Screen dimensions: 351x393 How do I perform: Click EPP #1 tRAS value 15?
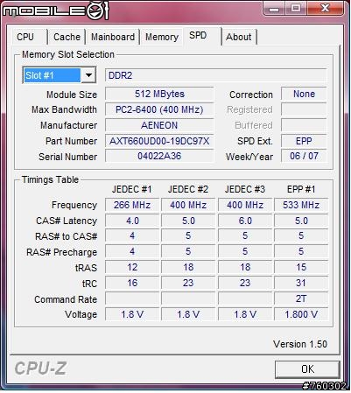pos(301,268)
